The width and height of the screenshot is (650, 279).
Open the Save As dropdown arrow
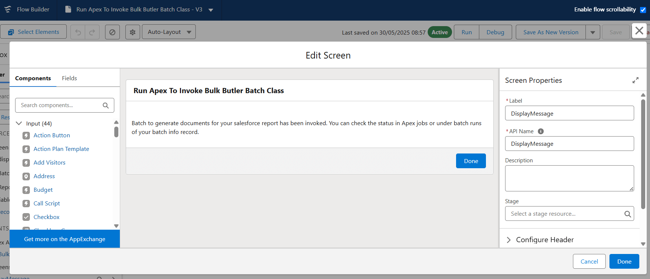pyautogui.click(x=593, y=32)
